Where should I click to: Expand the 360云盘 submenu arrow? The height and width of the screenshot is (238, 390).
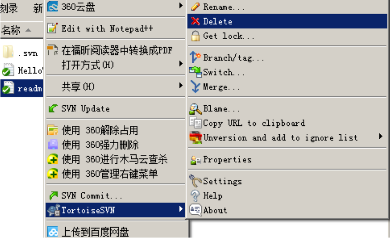pos(181,5)
